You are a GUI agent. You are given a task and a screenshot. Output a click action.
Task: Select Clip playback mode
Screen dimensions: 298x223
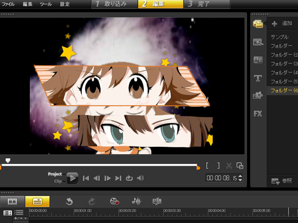click(x=58, y=181)
